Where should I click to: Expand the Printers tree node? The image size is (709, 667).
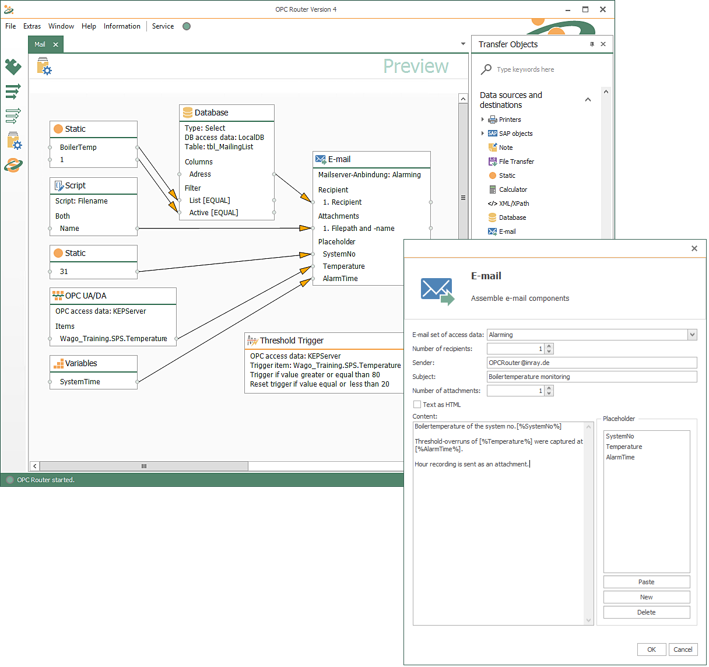click(x=483, y=120)
